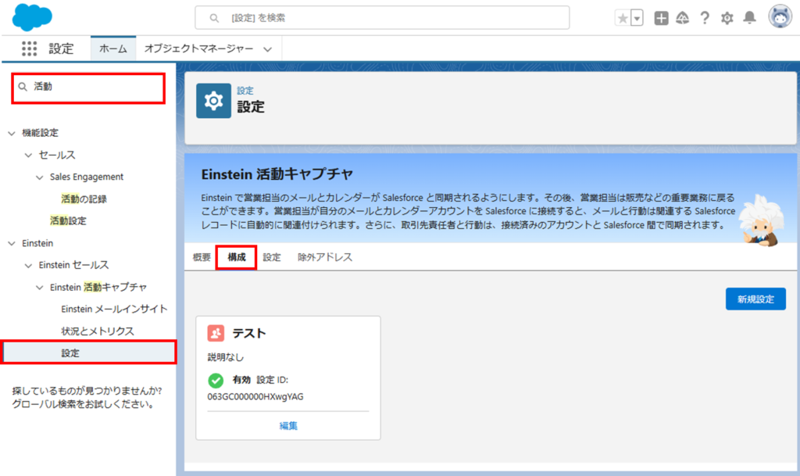
Task: Click the 編集 link on テスト card
Action: (288, 425)
